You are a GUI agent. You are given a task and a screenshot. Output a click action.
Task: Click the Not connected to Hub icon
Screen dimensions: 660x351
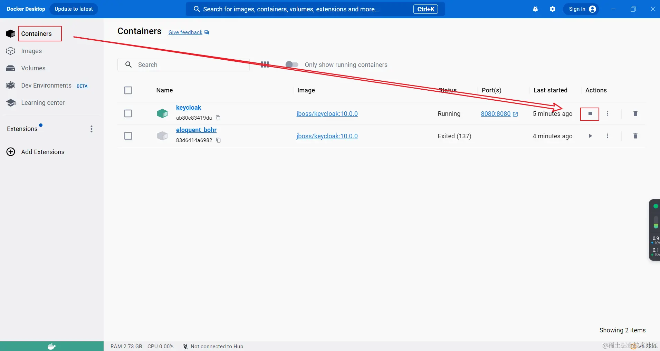click(x=185, y=347)
